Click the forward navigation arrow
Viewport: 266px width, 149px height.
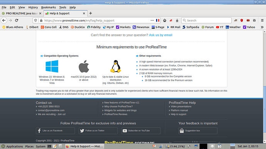[x=10, y=20]
